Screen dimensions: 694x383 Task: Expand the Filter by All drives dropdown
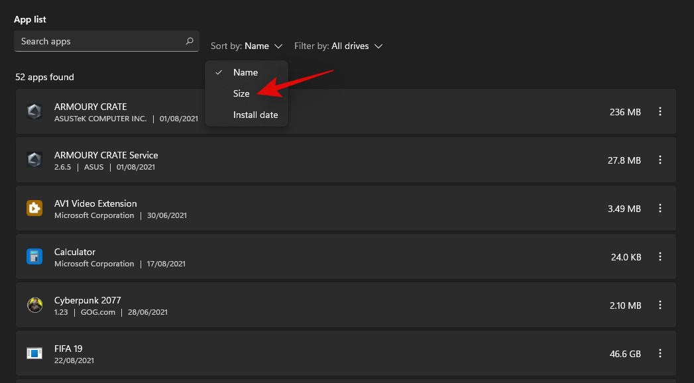tap(339, 46)
